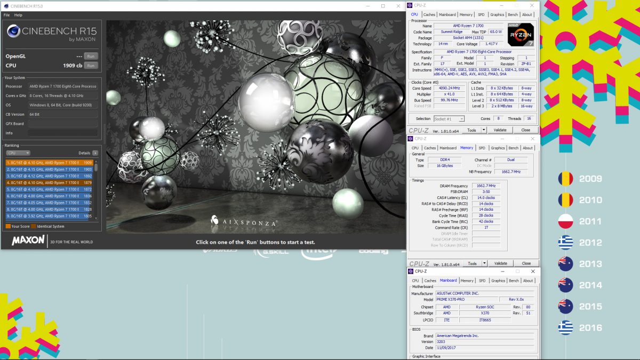Screen dimensions: 640x360
Task: Click Tools button in top CPU-Z window
Action: [471, 130]
